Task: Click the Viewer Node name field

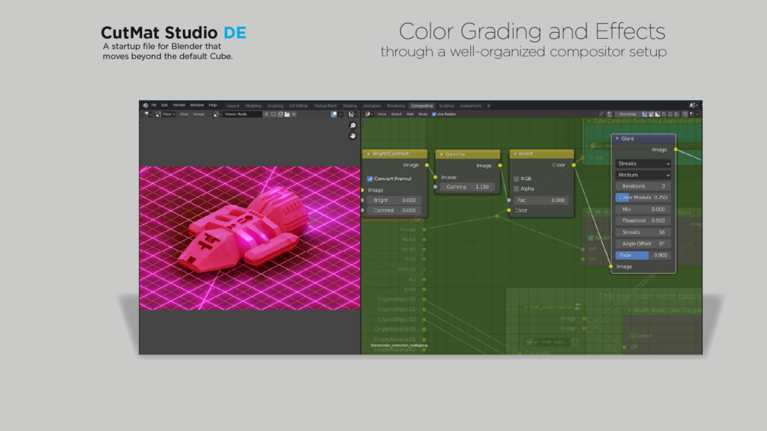Action: (x=242, y=114)
